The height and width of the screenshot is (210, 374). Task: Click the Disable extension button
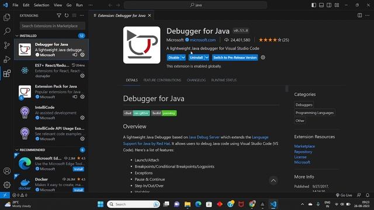coord(174,57)
